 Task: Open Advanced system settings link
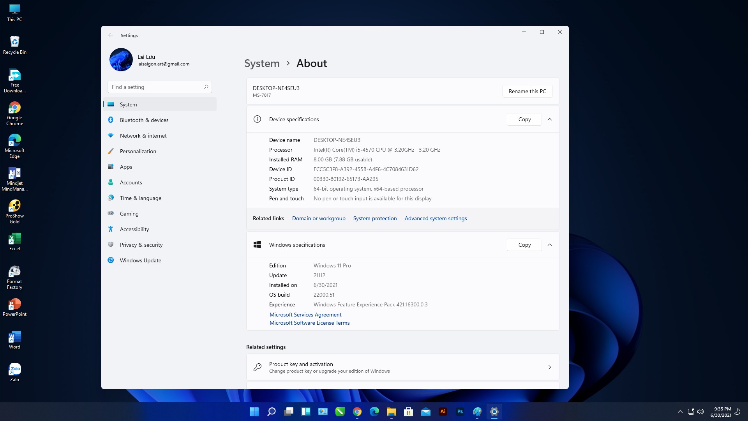[436, 218]
